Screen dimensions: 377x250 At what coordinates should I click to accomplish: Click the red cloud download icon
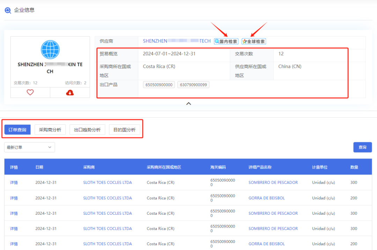[x=70, y=93]
